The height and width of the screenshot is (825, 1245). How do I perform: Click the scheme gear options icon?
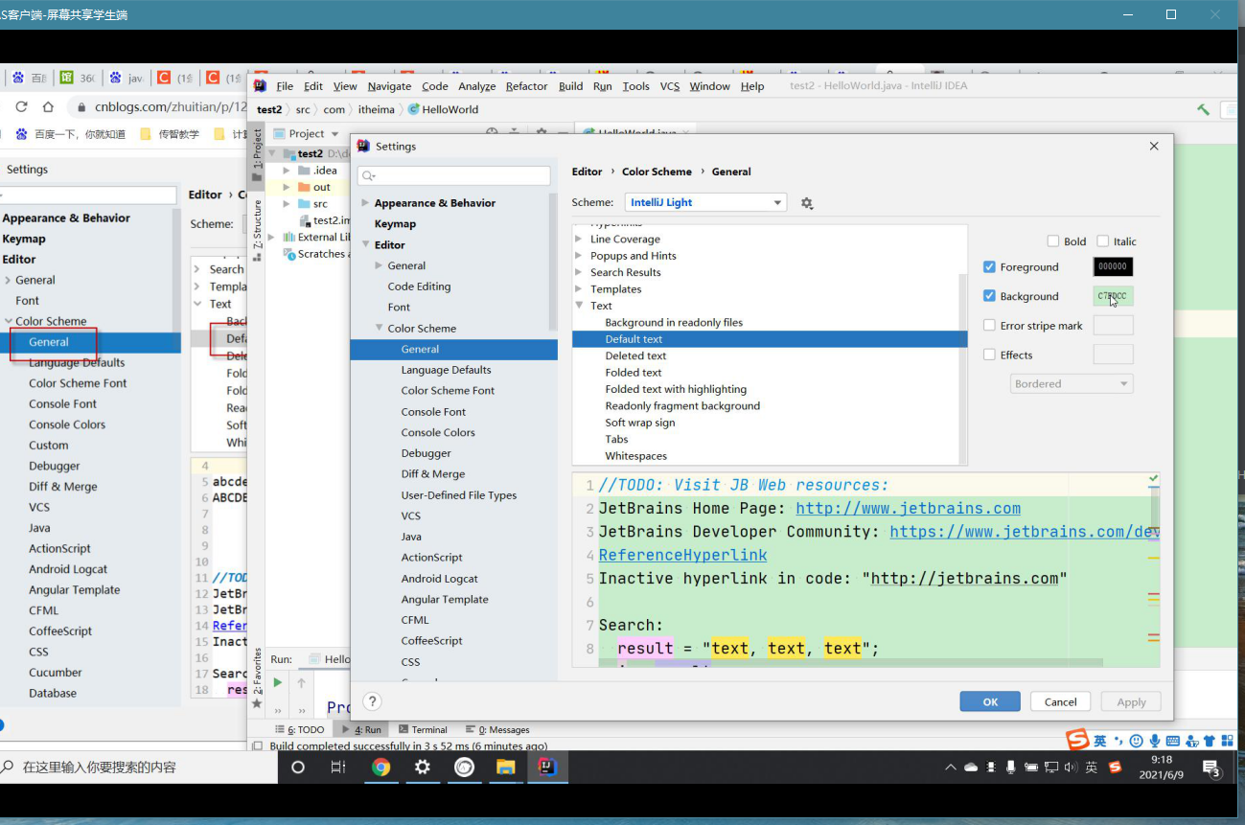807,203
